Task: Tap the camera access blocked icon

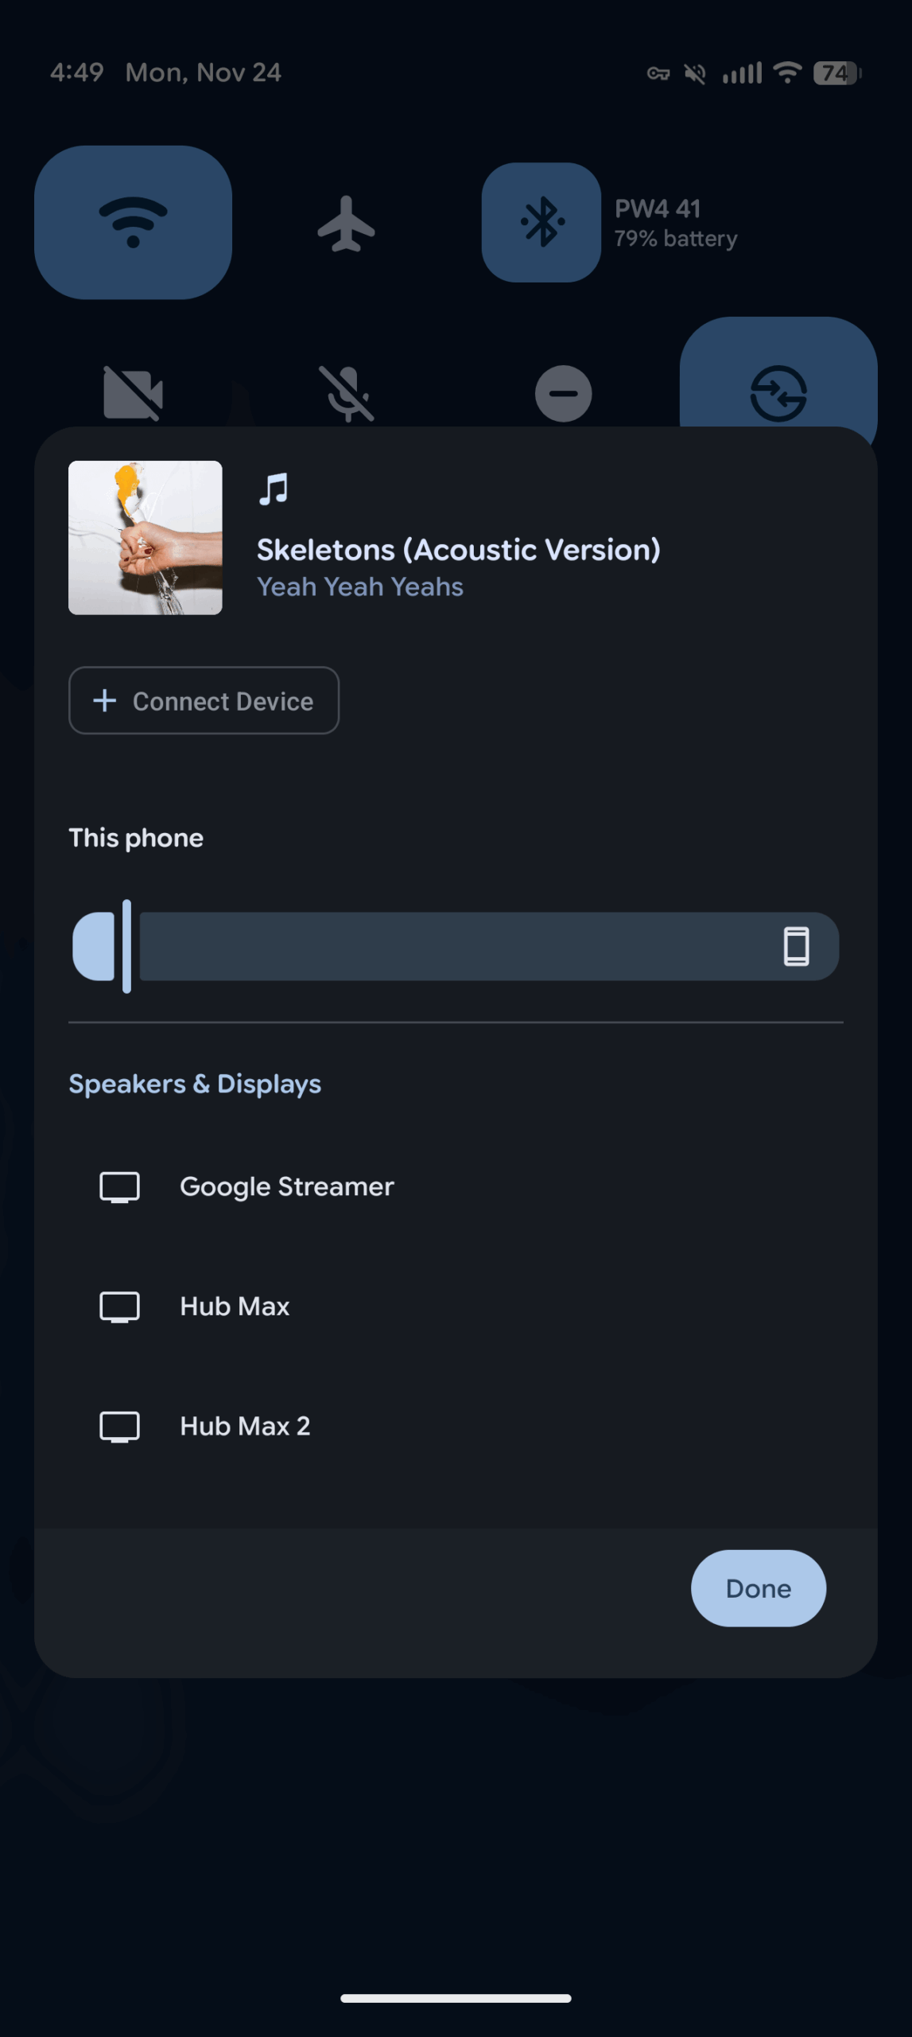Action: pos(133,392)
